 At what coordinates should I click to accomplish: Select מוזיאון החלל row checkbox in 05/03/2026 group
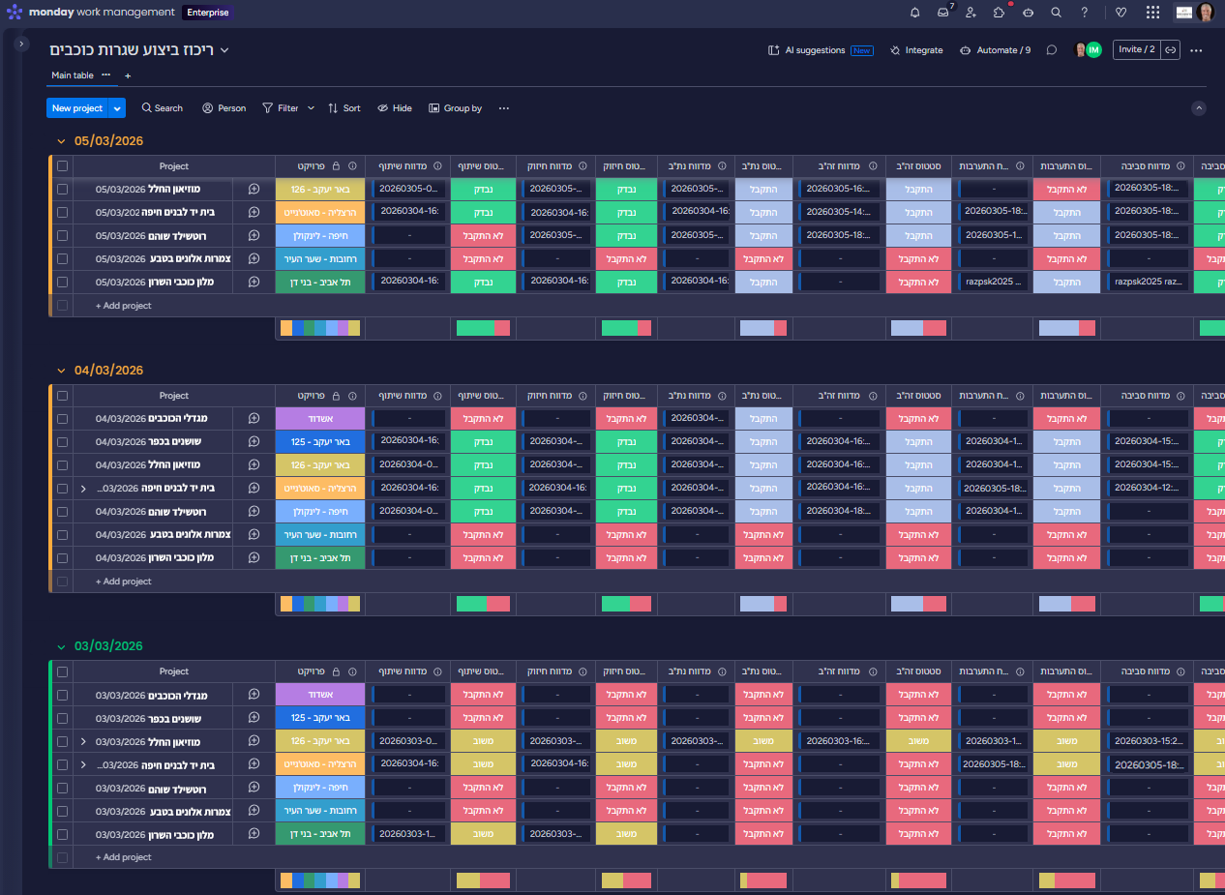[x=62, y=189]
